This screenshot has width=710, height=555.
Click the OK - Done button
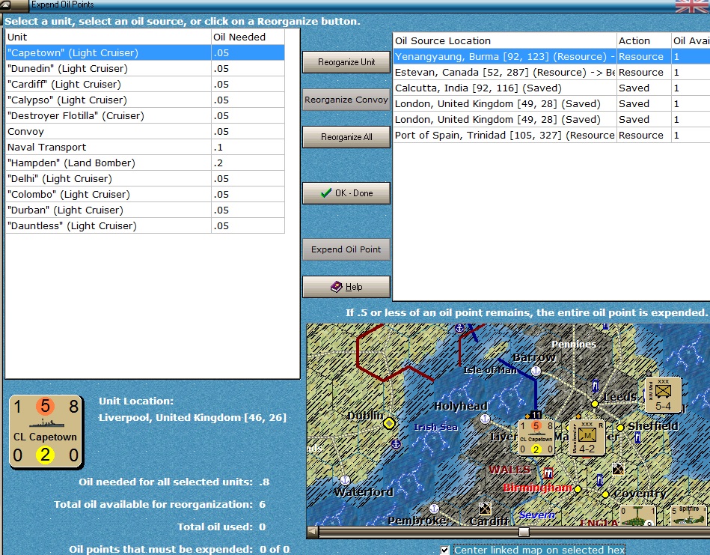(x=346, y=193)
